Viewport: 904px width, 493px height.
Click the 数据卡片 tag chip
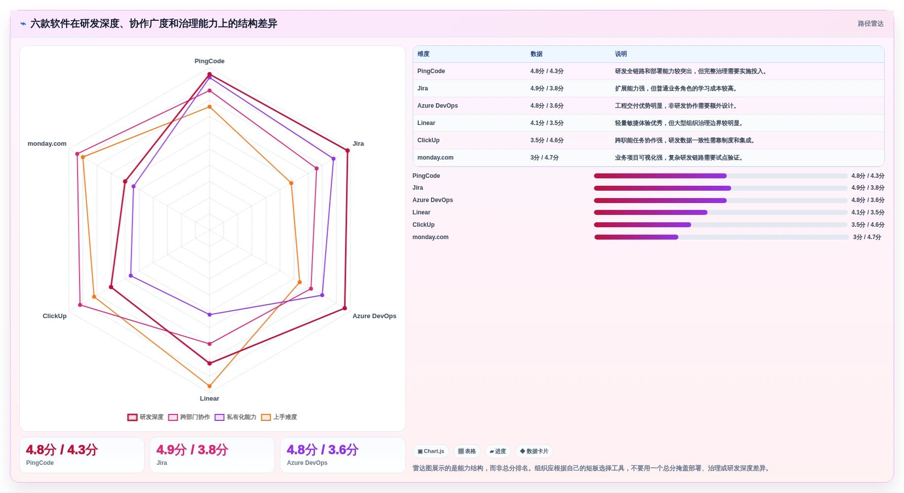tap(534, 451)
